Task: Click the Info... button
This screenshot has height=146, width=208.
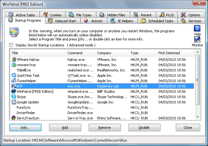Action: 25,128
